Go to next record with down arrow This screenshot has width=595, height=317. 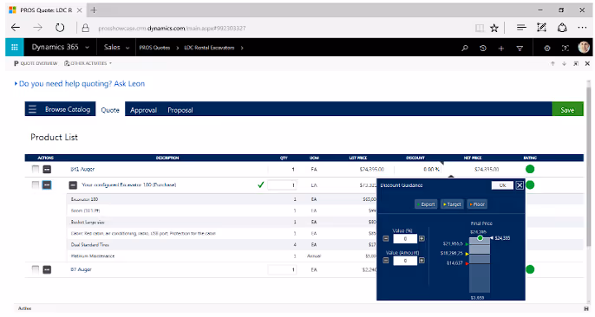(x=565, y=63)
